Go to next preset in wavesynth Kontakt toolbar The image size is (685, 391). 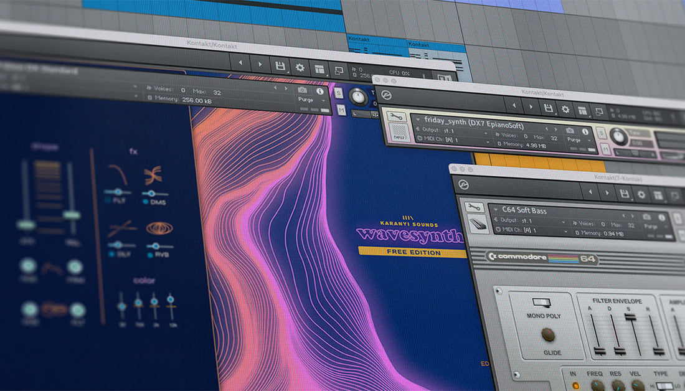click(x=260, y=64)
